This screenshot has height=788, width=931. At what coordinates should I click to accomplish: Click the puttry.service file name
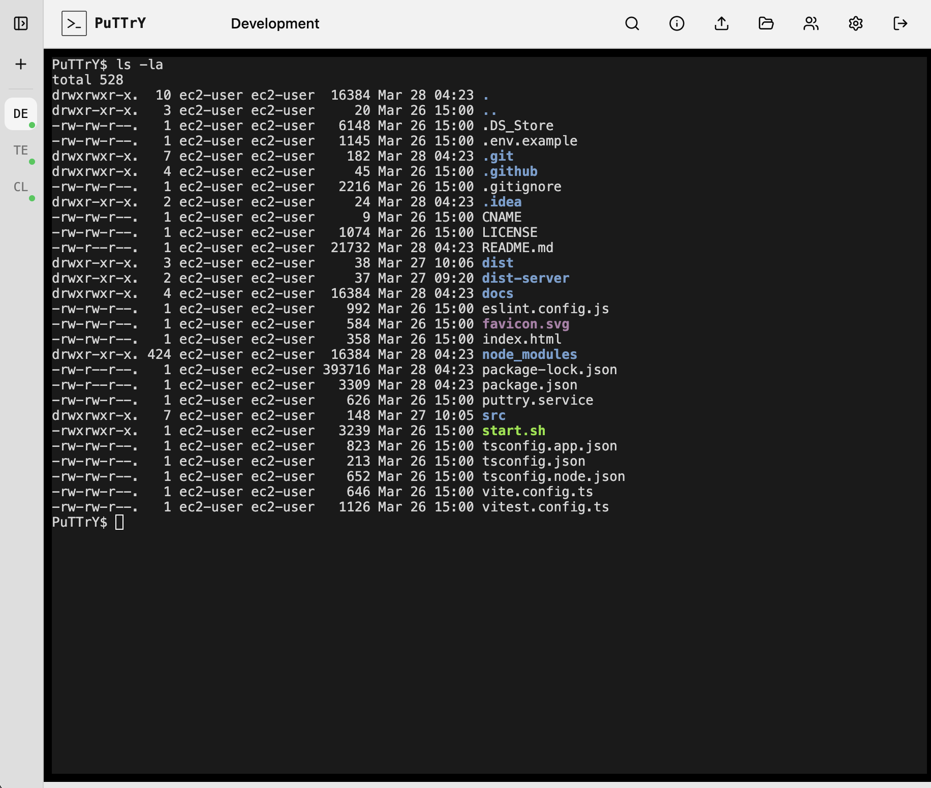click(538, 400)
